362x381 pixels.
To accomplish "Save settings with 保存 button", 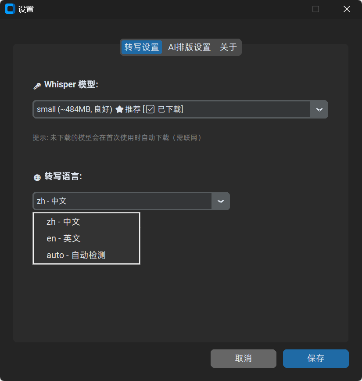I will (316, 359).
